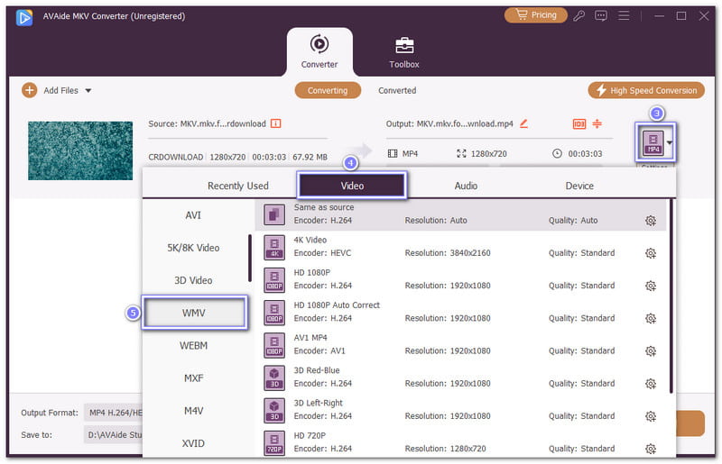This screenshot has width=722, height=464.
Task: Click the Same as source preset icon
Action: [274, 214]
